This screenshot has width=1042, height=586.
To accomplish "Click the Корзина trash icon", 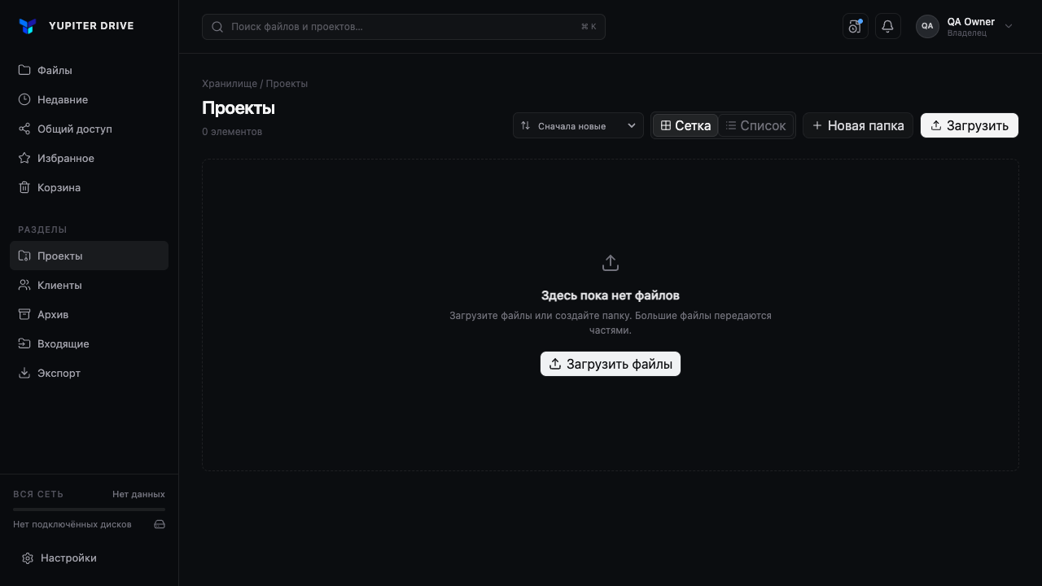I will [24, 187].
